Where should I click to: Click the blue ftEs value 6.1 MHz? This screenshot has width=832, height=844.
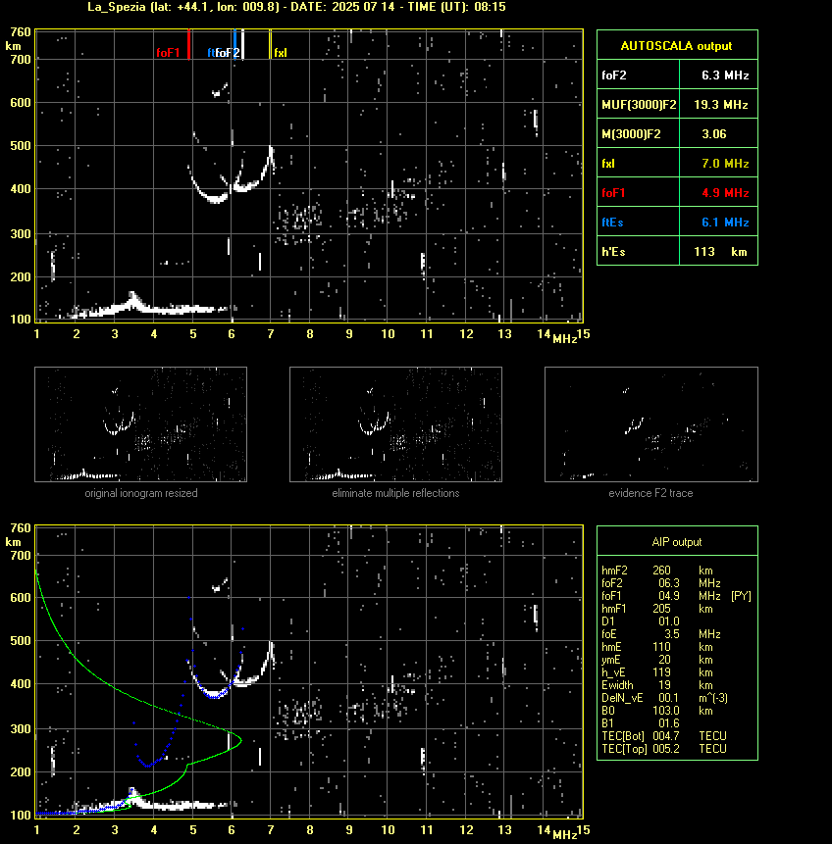coord(725,223)
